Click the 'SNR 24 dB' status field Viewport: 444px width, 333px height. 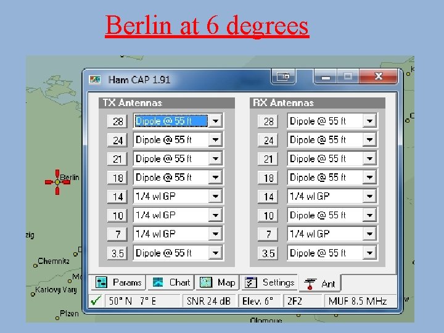[x=209, y=301]
